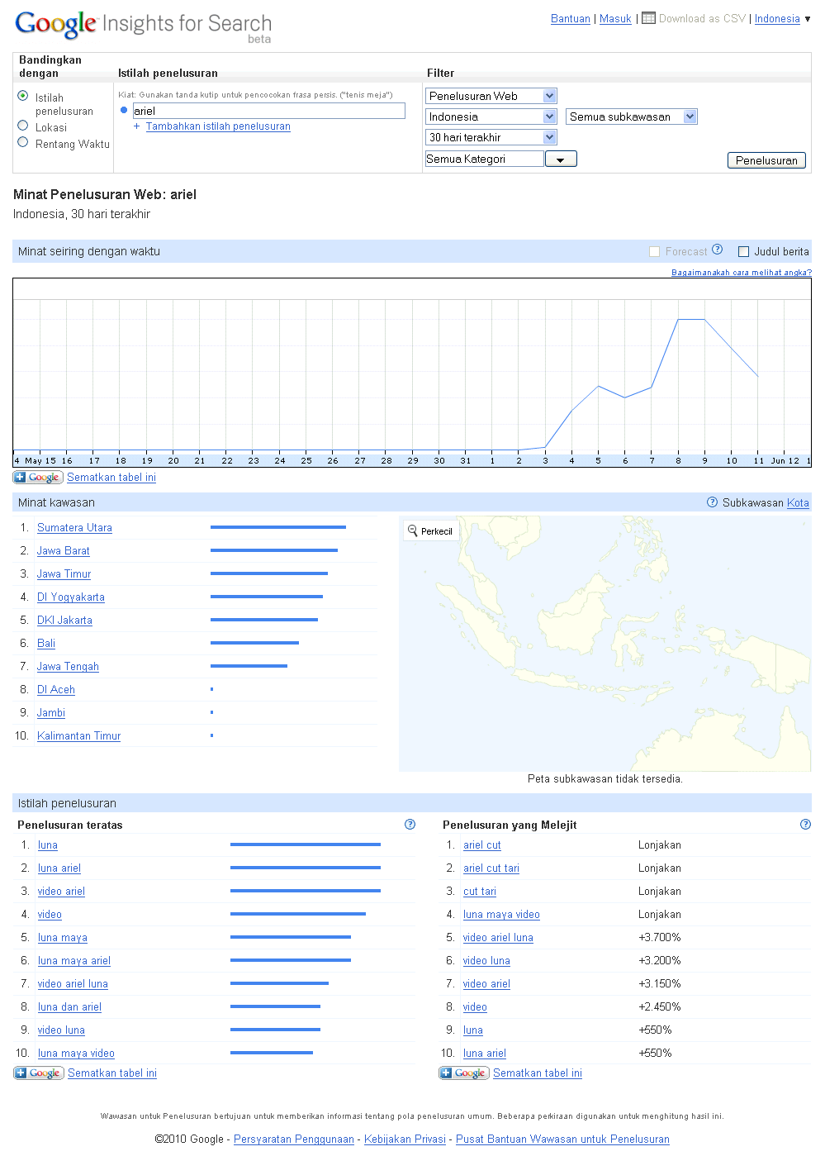This screenshot has height=1156, width=825.
Task: Open Jawa Barat region link
Action: 64,551
